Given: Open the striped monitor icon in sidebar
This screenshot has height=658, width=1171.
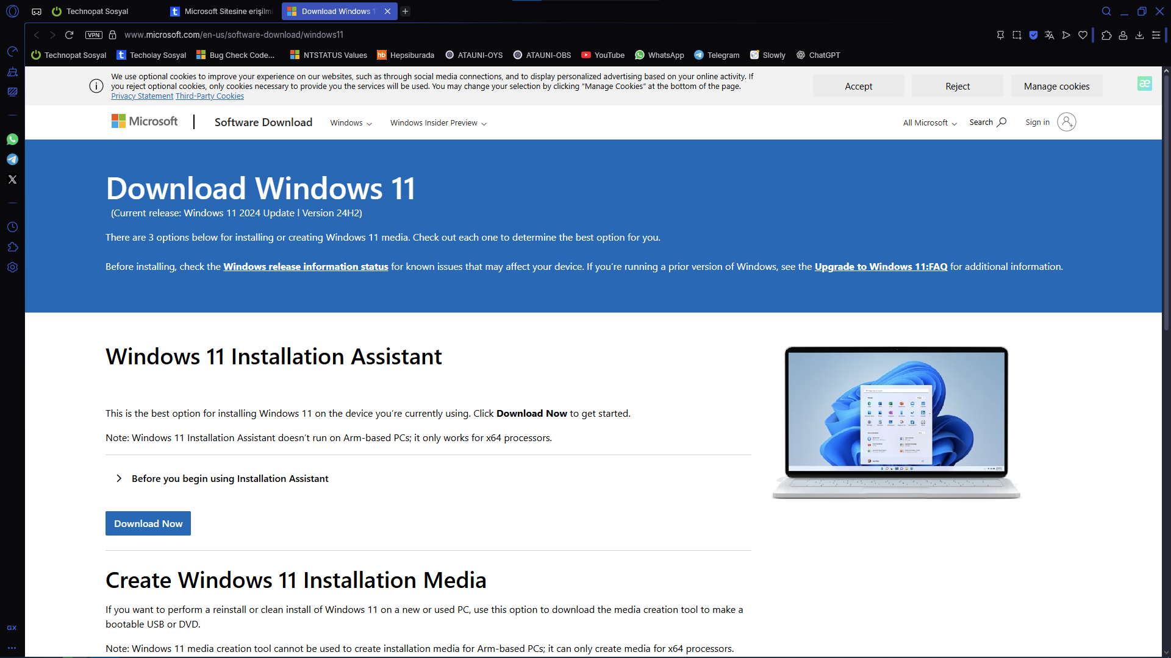Looking at the screenshot, I should coord(12,92).
